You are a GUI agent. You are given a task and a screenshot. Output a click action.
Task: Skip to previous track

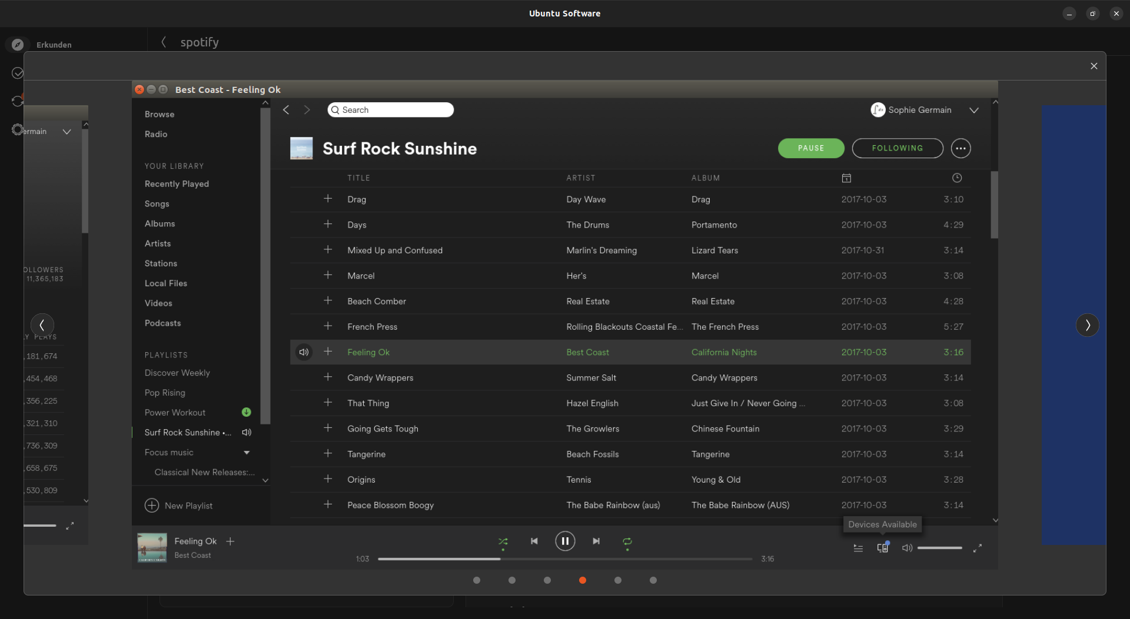[534, 541]
